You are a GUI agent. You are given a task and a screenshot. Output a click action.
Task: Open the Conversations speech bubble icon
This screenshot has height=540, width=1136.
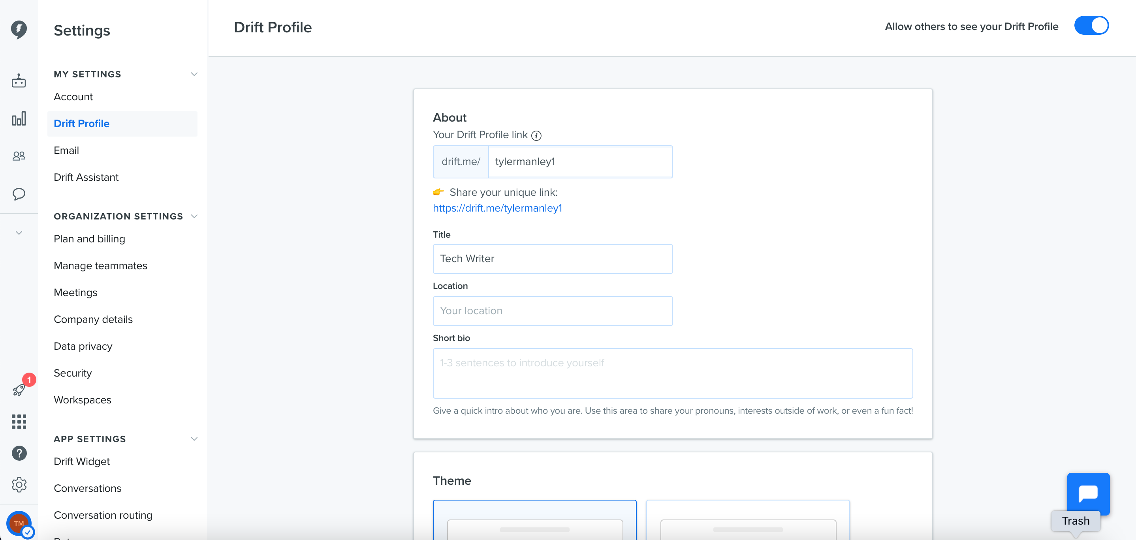pos(19,194)
